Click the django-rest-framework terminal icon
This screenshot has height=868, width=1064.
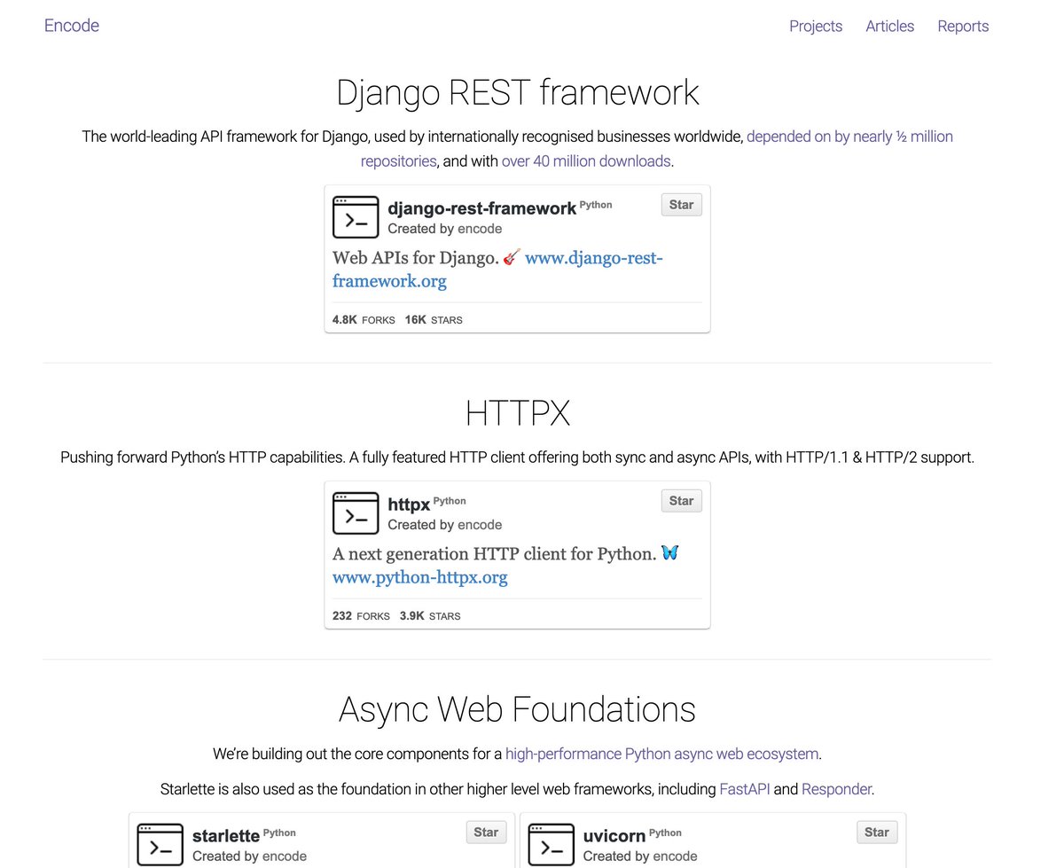click(356, 217)
